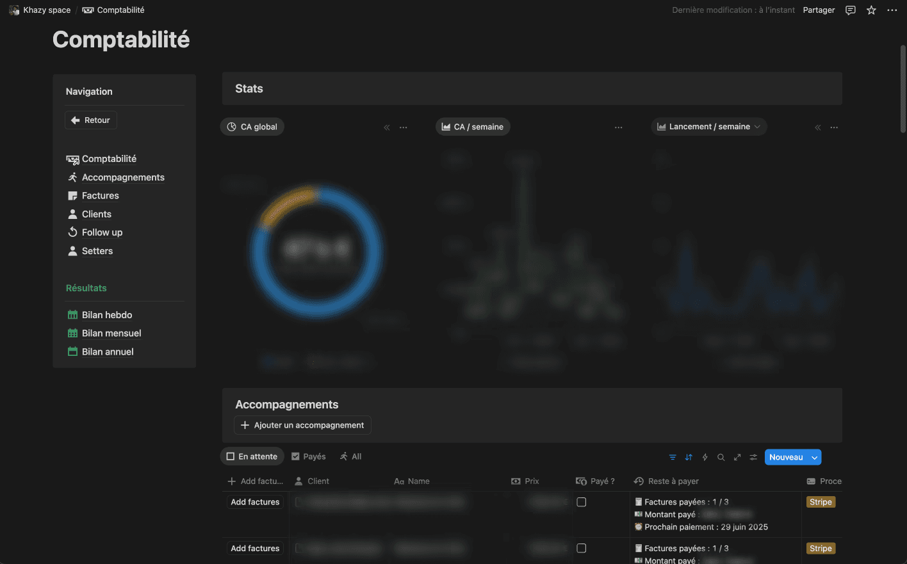The width and height of the screenshot is (907, 564).
Task: Click the Prix column header
Action: coord(525,481)
